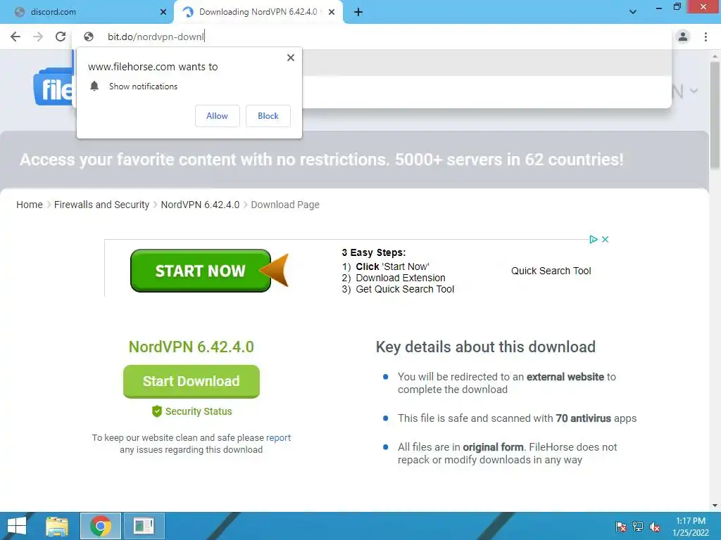This screenshot has height=540, width=721.
Task: Click the scrollbar down arrow
Action: (715, 506)
